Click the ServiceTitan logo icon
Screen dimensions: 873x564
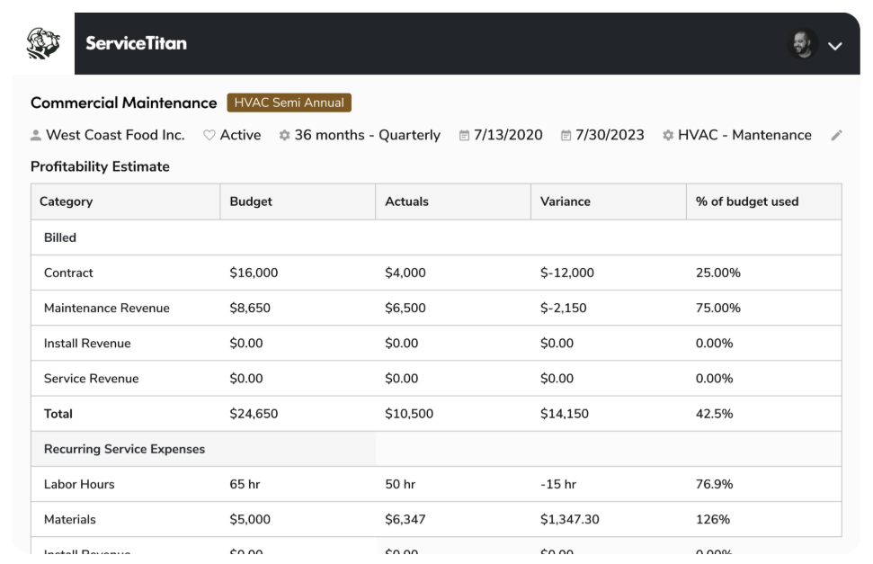43,43
